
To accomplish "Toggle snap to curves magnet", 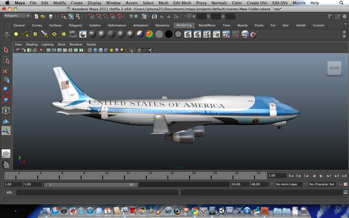I will [99, 16].
